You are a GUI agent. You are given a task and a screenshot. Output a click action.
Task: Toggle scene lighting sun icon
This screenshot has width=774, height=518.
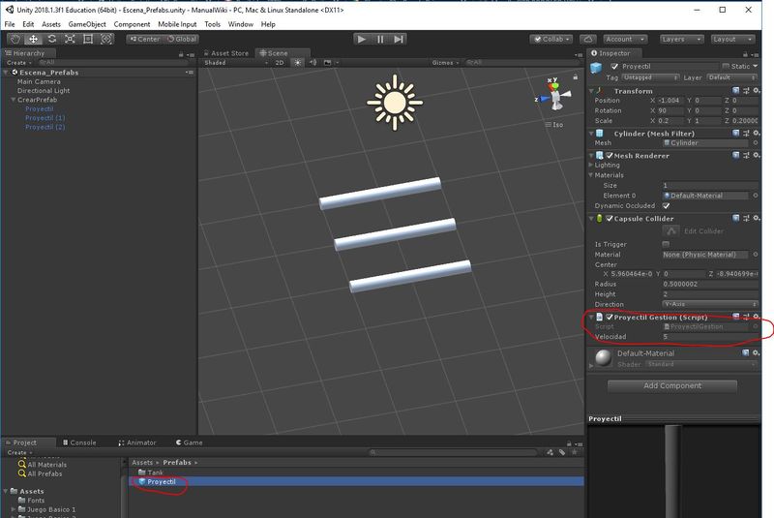pos(297,63)
